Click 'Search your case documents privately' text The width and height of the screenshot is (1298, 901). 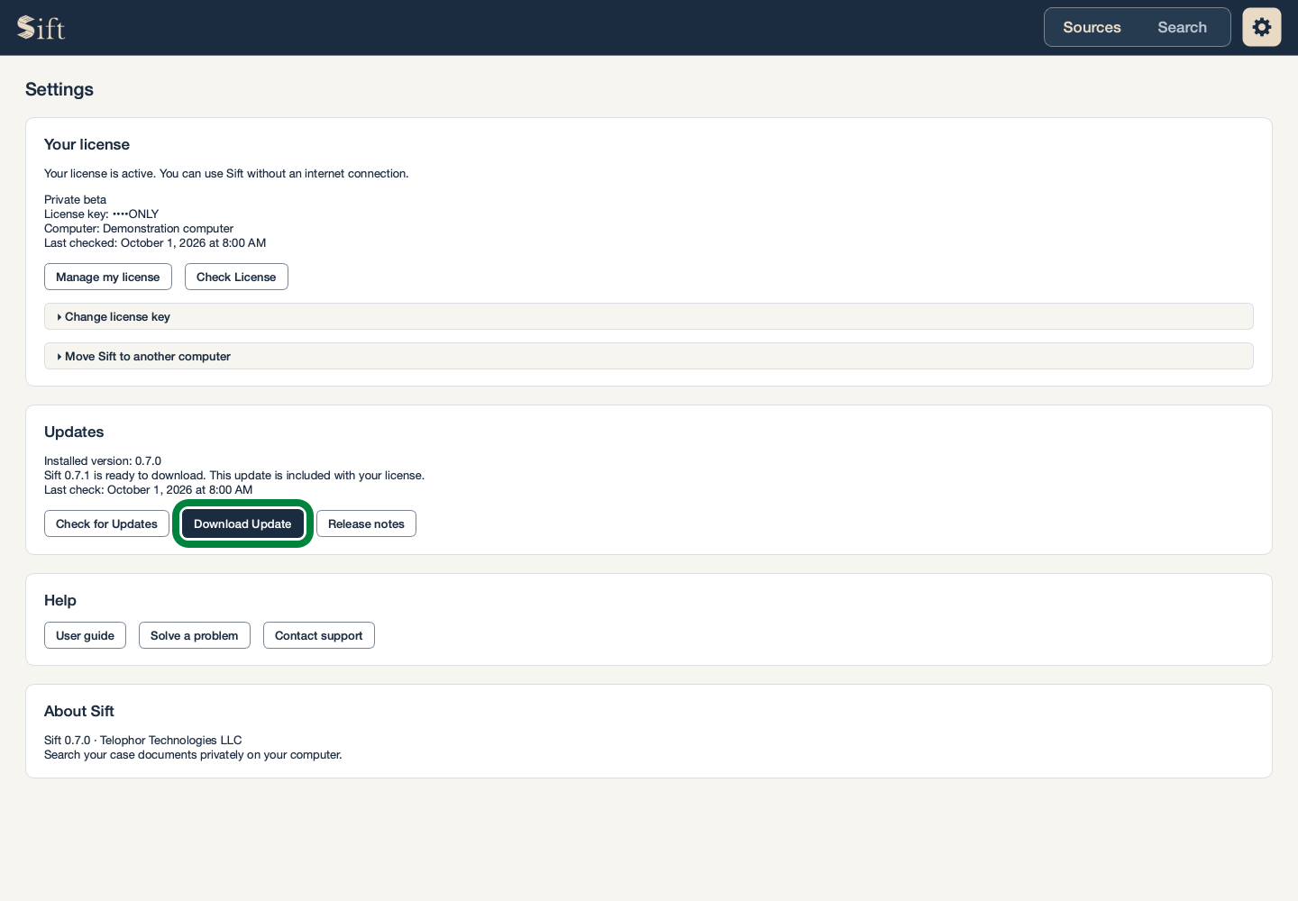pyautogui.click(x=193, y=754)
